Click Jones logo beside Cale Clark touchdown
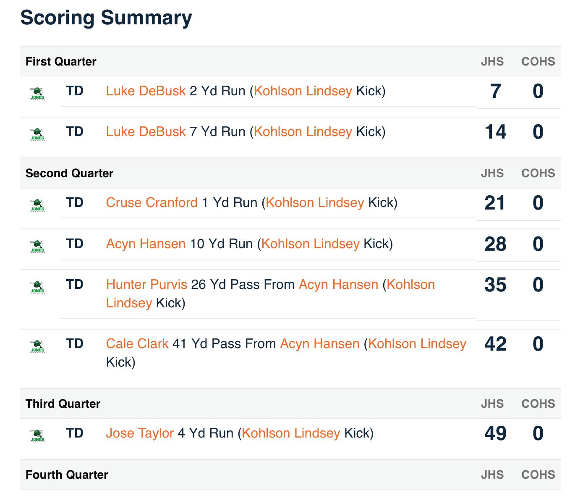The width and height of the screenshot is (575, 498). tap(37, 346)
